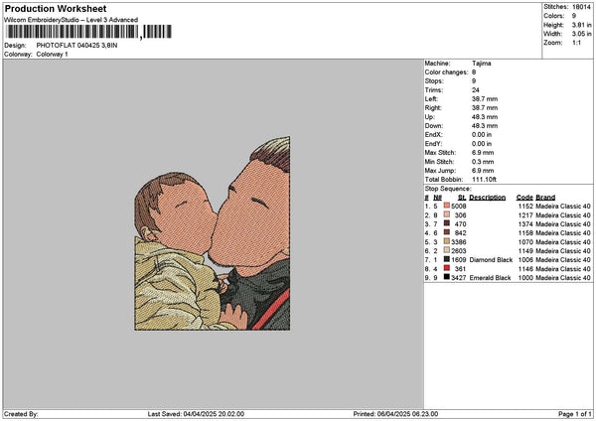Click the 'Right:' label
Screen dimensions: 596x421
coord(433,108)
